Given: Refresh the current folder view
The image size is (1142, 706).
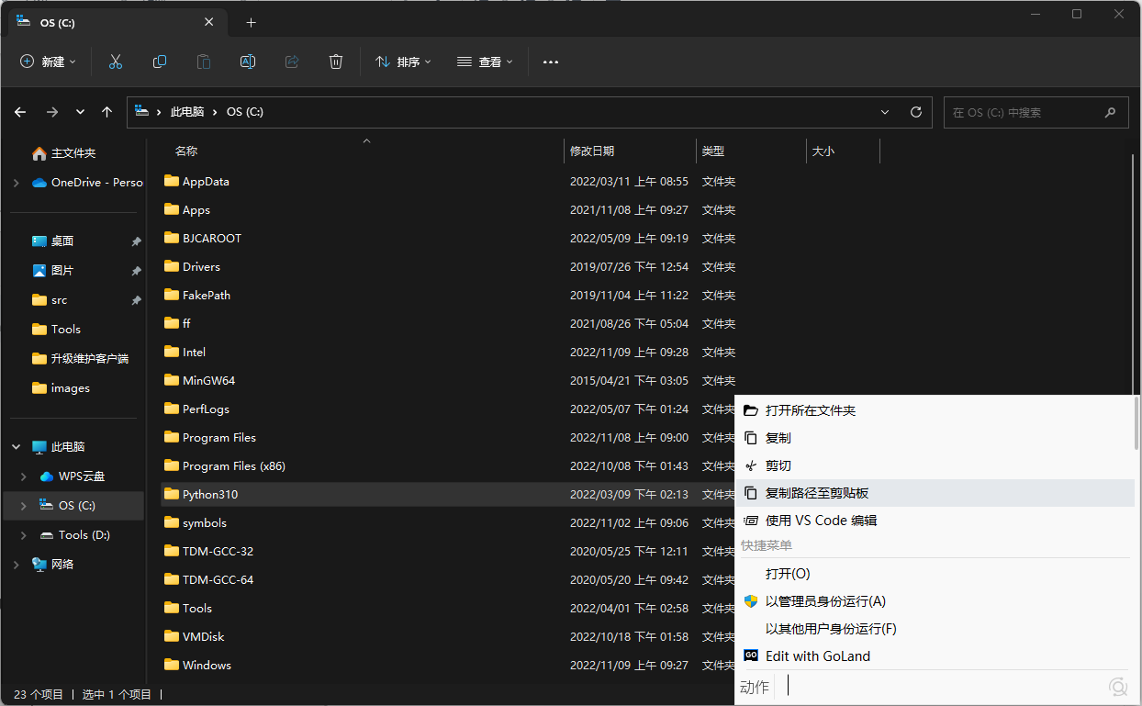Looking at the screenshot, I should click(x=916, y=112).
